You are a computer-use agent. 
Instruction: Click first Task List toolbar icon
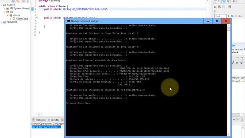coord(215,7)
